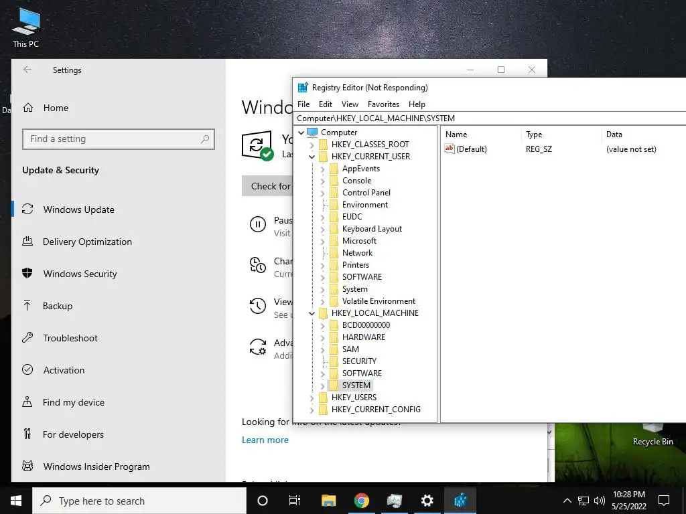Click the Learn more link in Settings
The width and height of the screenshot is (686, 514).
point(265,440)
